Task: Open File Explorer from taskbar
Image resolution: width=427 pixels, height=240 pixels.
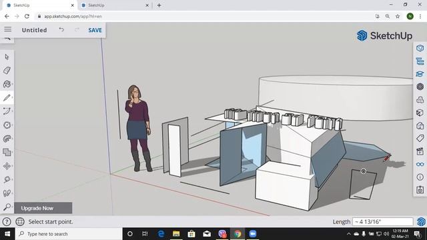Action: pyautogui.click(x=176, y=234)
